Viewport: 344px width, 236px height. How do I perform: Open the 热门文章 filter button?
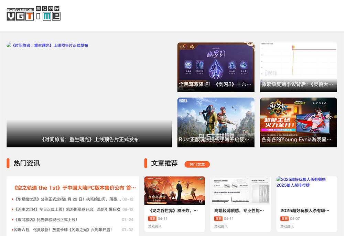tap(197, 164)
